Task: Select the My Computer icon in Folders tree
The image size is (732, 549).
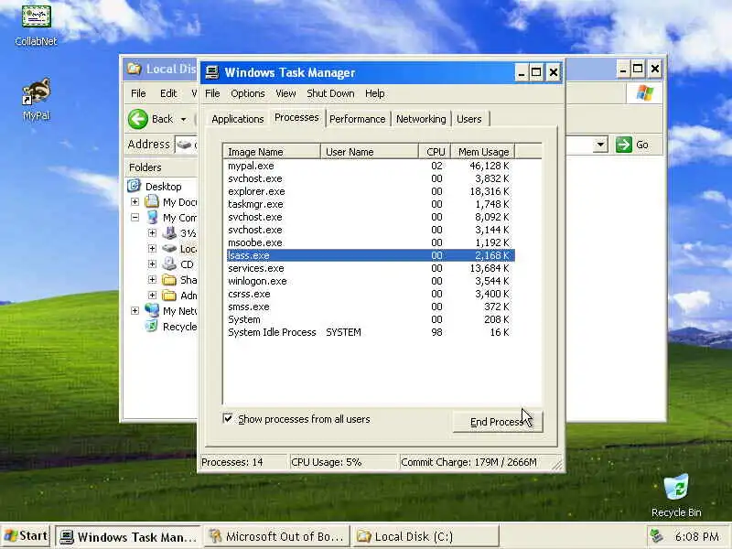Action: 152,217
